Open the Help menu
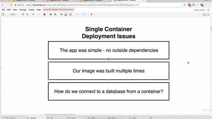The height and width of the screenshot is (119, 212). (38, 10)
